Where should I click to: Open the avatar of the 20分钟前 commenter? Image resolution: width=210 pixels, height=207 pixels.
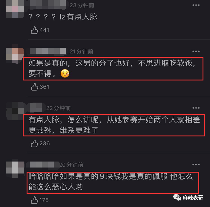(x=15, y=168)
